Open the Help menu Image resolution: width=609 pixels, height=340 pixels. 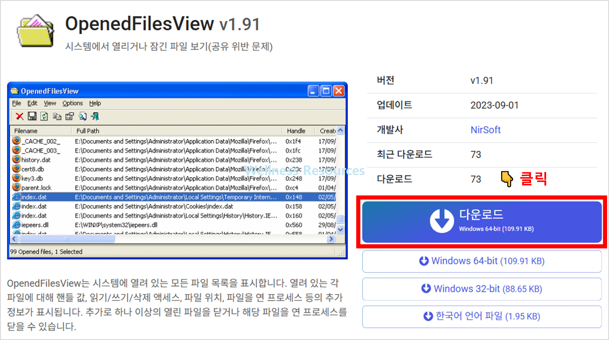click(x=95, y=103)
